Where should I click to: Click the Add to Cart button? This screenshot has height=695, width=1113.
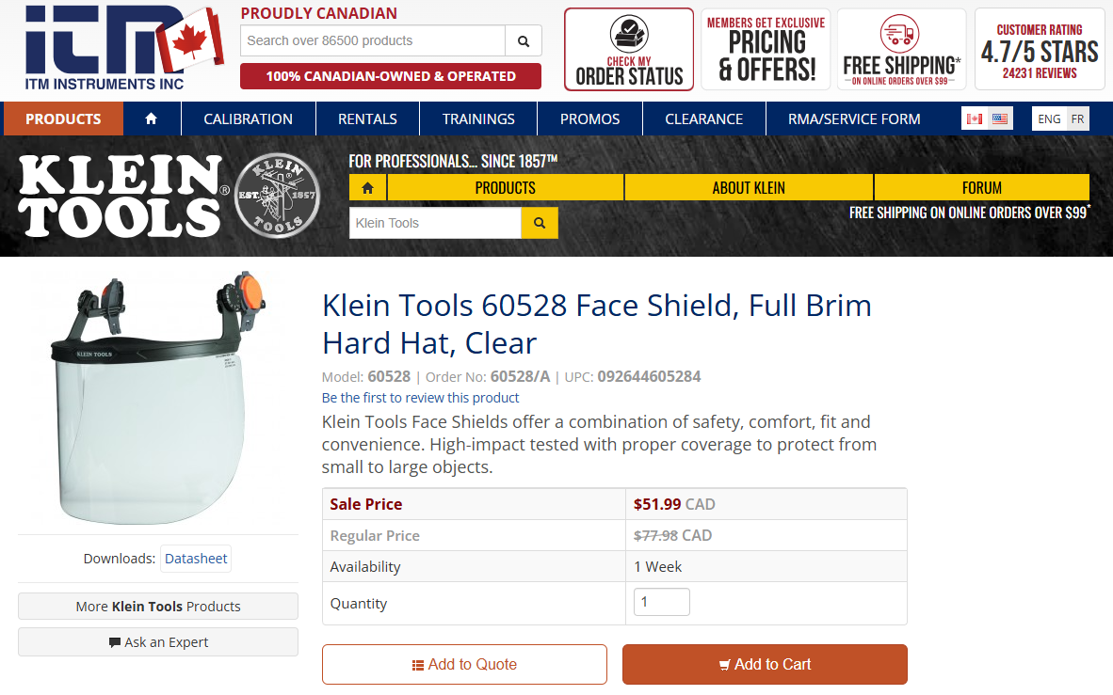point(765,664)
